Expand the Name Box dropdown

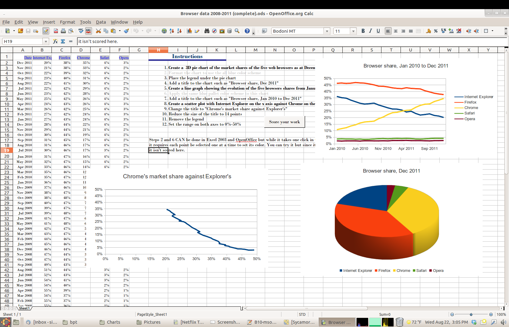tap(46, 41)
